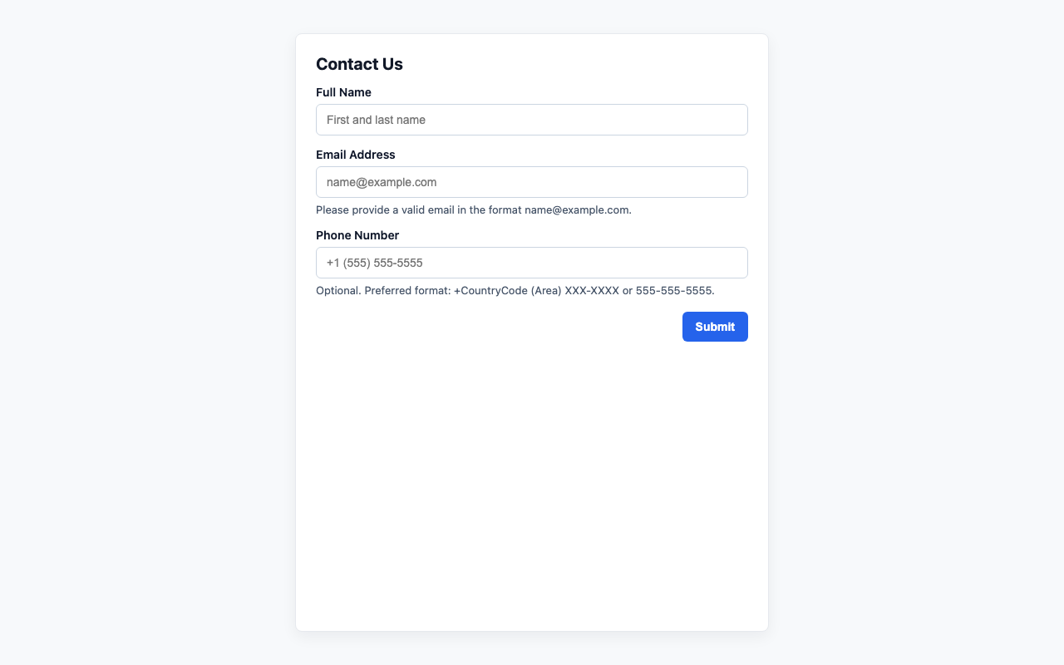Click inside the name entry box

[531, 120]
